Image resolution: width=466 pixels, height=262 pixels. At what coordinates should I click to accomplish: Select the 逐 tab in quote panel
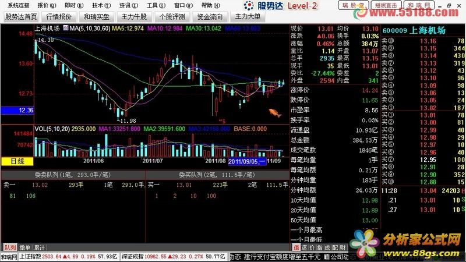tap(304, 247)
